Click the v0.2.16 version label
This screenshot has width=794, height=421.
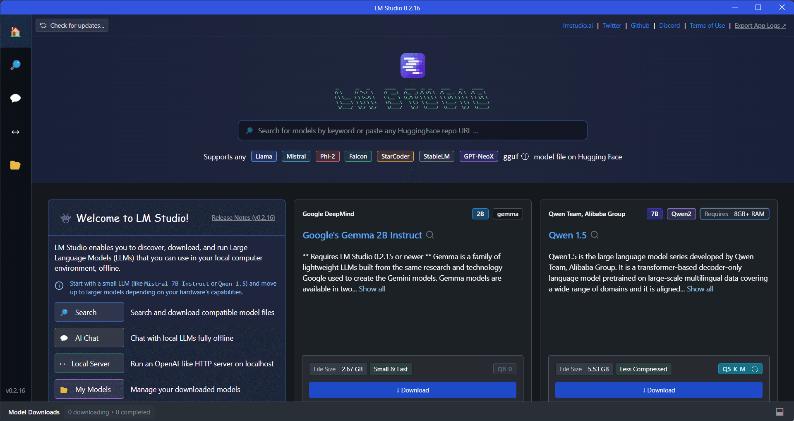tap(15, 390)
